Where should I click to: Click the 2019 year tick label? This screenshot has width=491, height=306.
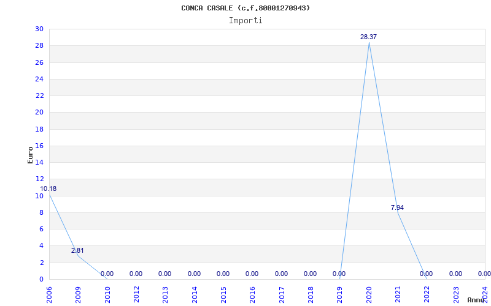(340, 295)
